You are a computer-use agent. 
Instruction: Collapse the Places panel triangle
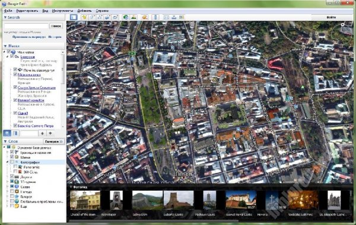pos(5,46)
